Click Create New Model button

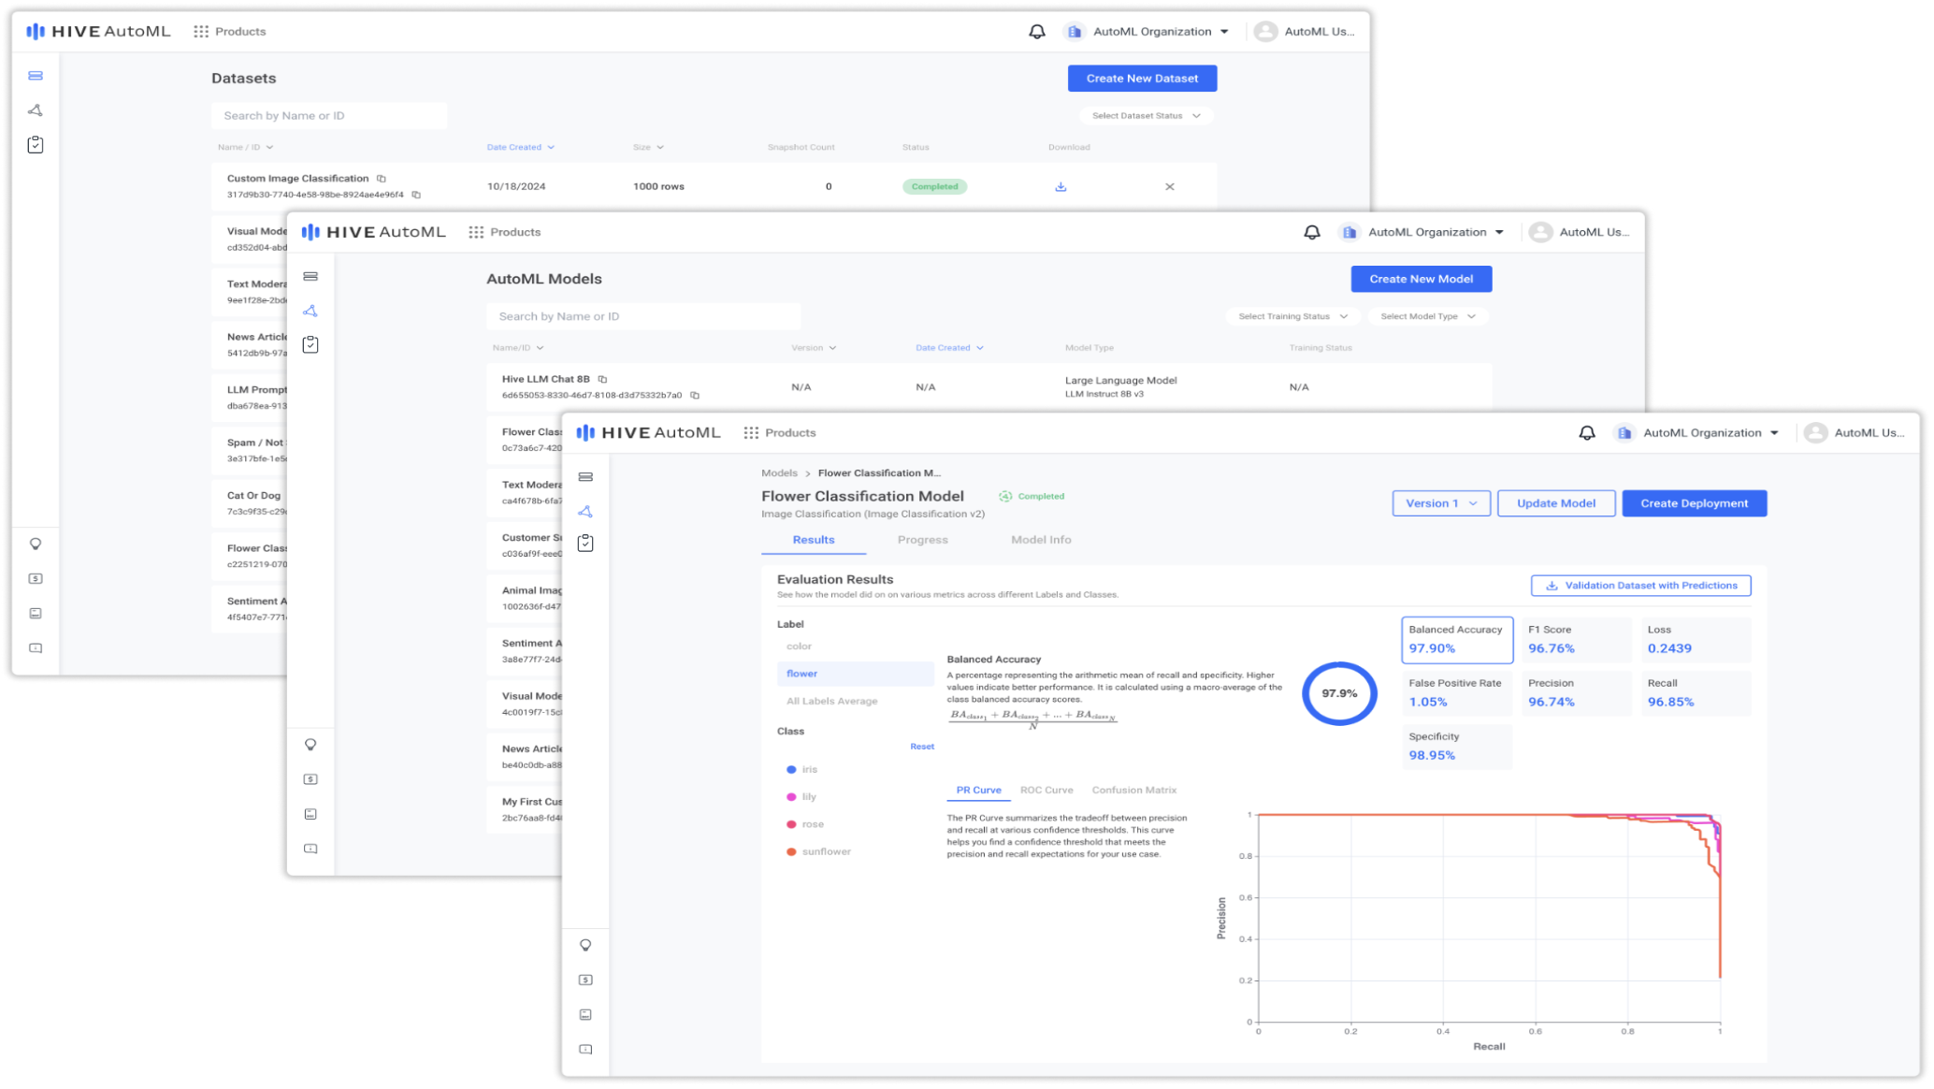(1421, 279)
